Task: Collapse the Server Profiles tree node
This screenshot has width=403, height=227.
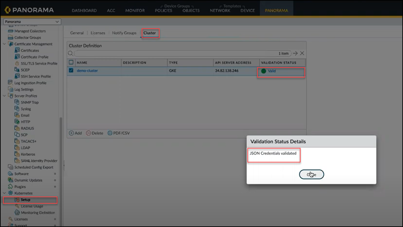Action: (4, 96)
